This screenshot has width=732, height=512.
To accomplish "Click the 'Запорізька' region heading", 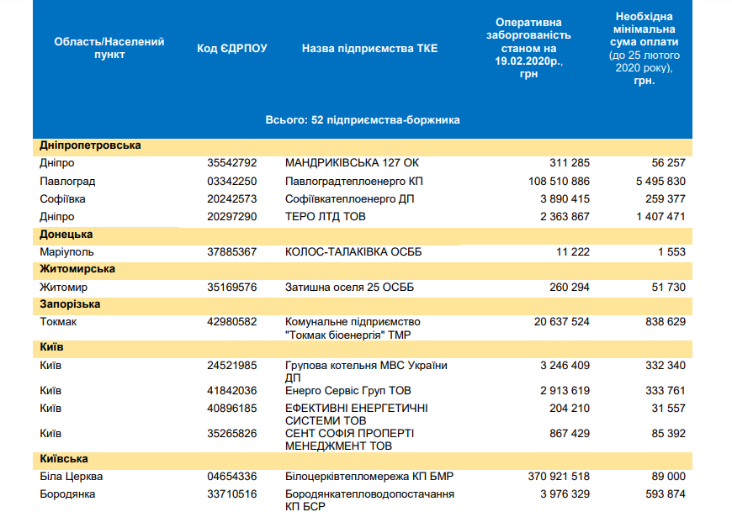I will click(x=71, y=304).
